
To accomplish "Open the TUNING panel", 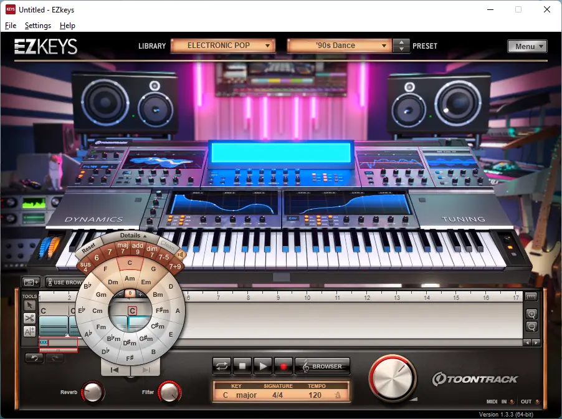I will point(463,219).
